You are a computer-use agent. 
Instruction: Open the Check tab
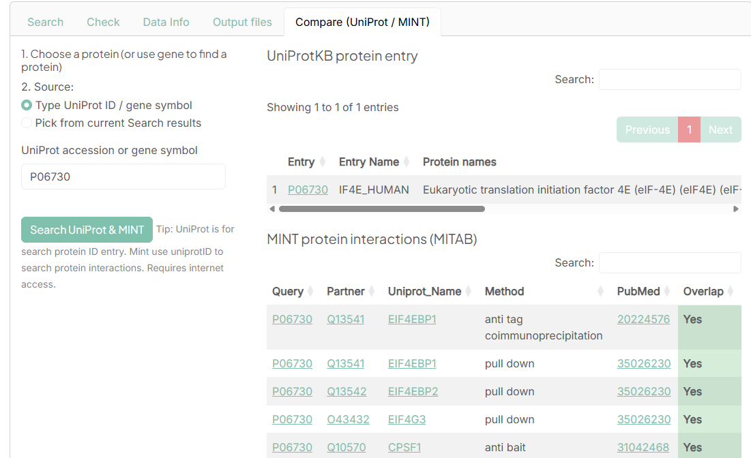point(103,22)
